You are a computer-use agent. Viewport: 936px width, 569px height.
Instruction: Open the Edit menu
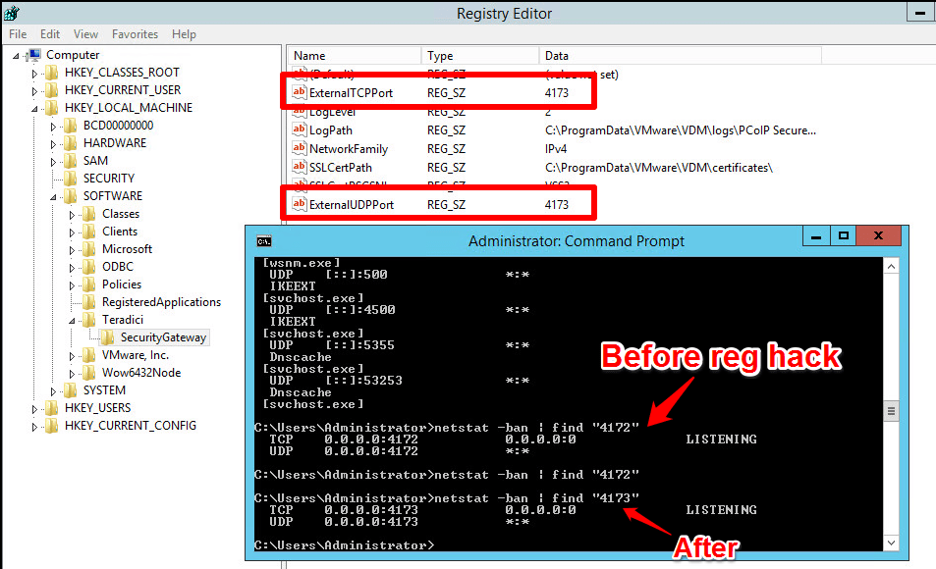point(50,34)
